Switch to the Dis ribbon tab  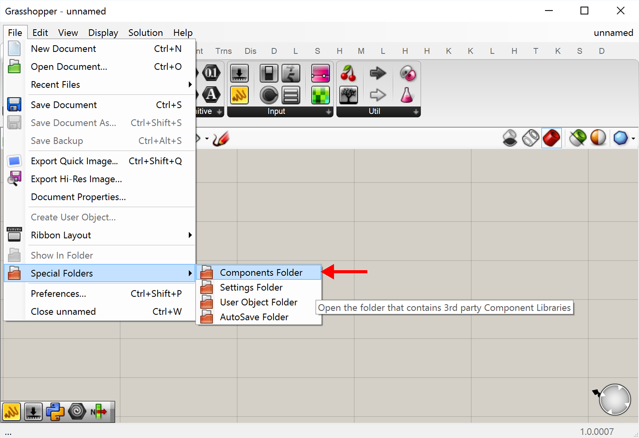(x=250, y=51)
